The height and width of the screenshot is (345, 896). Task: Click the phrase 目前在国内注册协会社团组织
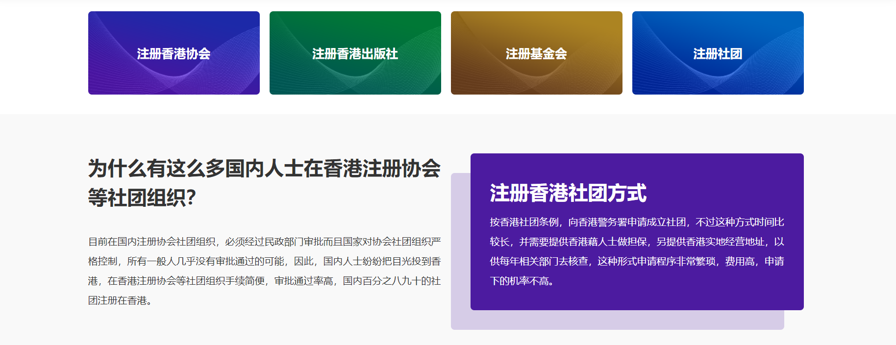pyautogui.click(x=151, y=242)
